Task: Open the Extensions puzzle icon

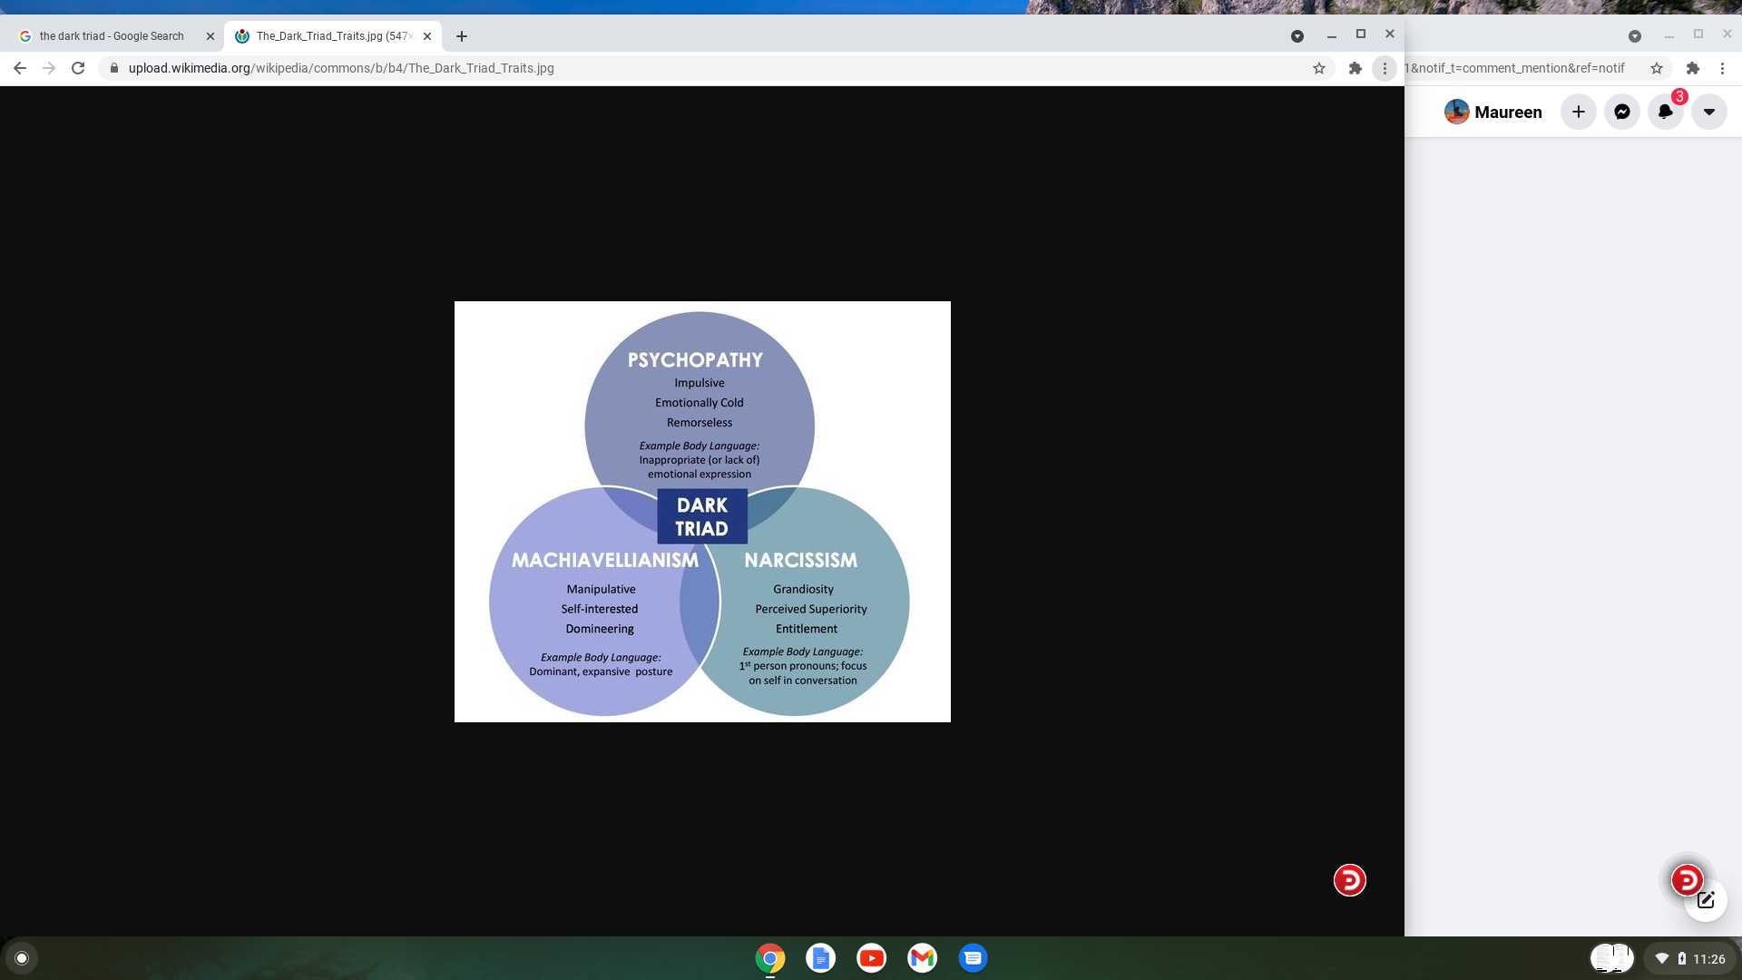Action: 1355,68
